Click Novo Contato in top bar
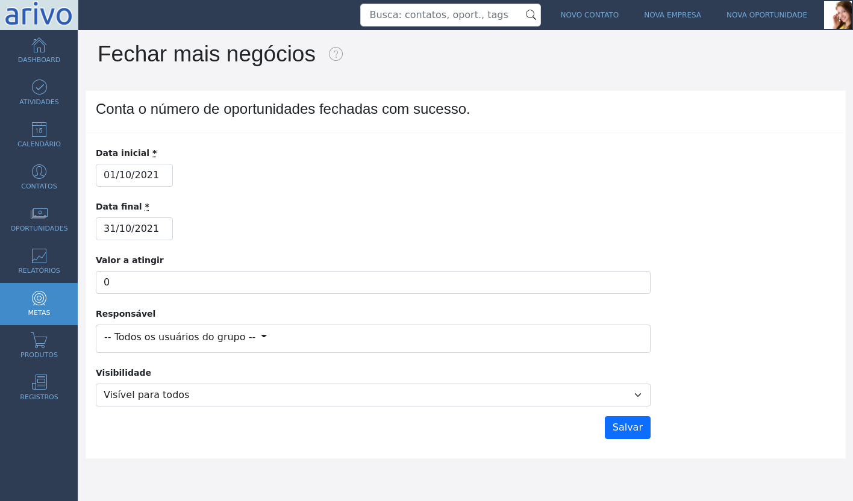The height and width of the screenshot is (501, 853). pyautogui.click(x=589, y=15)
